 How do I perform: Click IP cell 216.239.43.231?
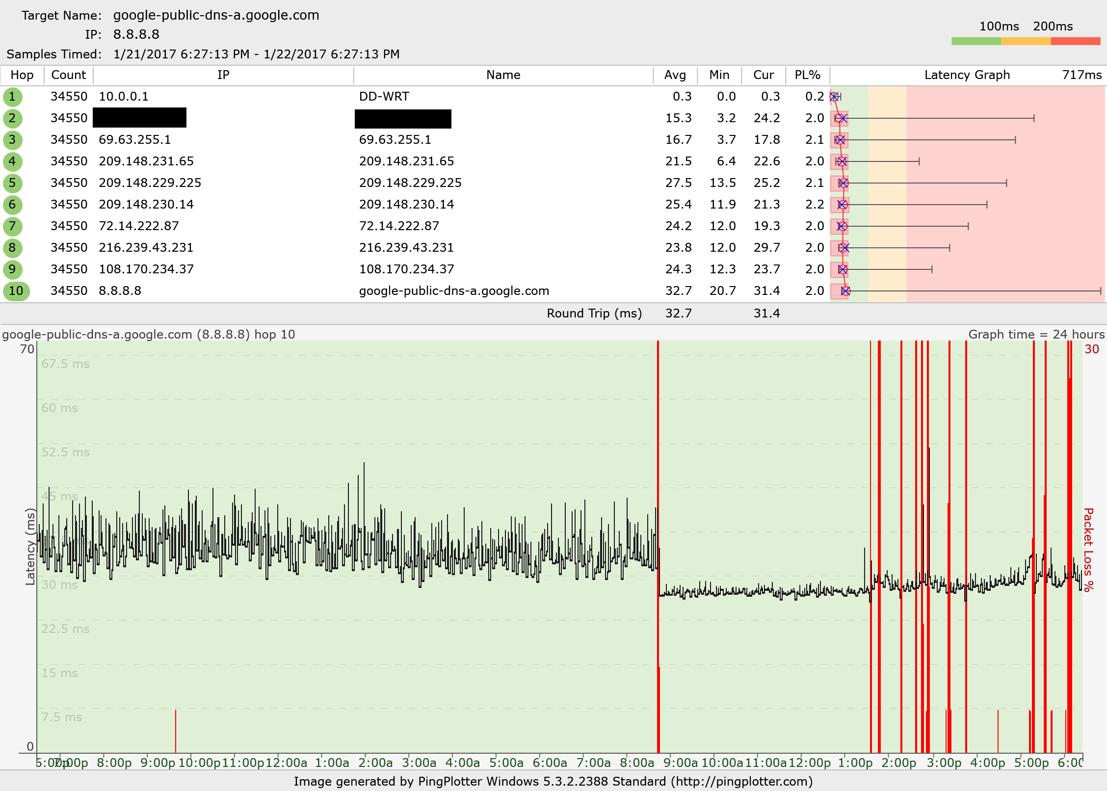(x=146, y=248)
